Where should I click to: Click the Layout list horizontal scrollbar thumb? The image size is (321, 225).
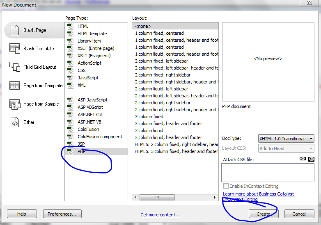[157, 197]
